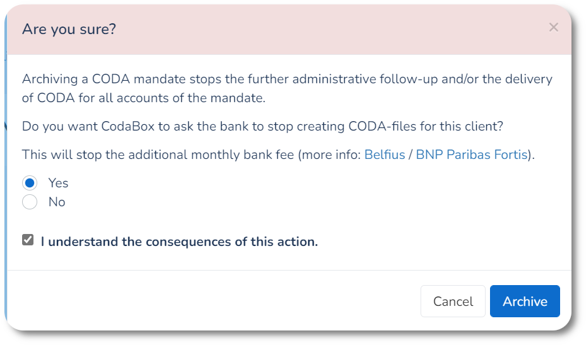586x345 pixels.
Task: Click the "Yes" option label text
Action: pyautogui.click(x=58, y=183)
